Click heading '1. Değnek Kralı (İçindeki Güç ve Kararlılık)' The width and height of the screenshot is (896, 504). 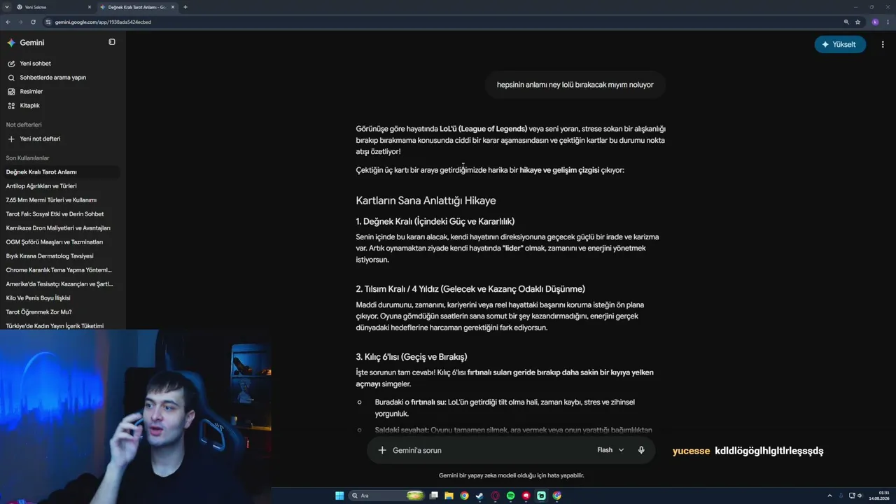point(435,221)
